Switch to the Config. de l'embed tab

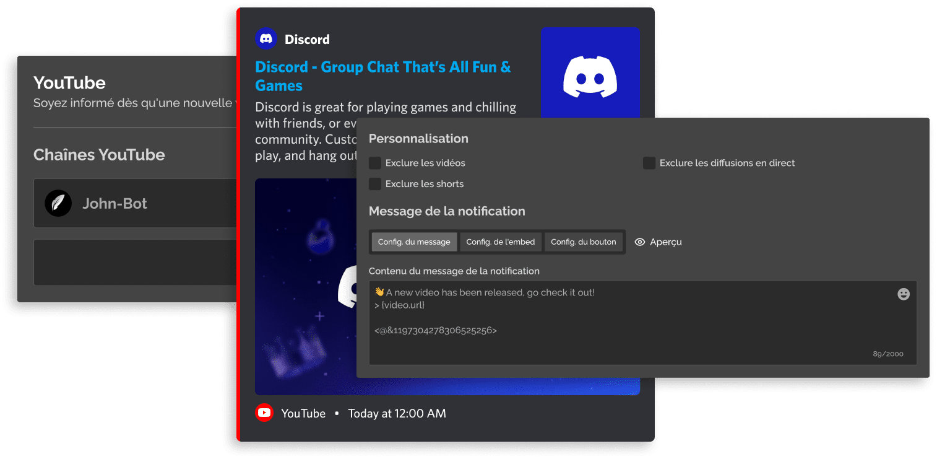[x=501, y=242]
